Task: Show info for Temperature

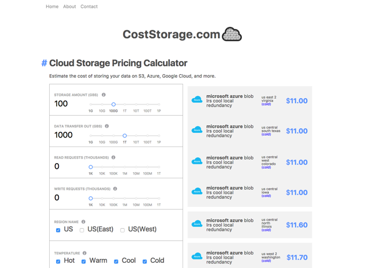Action: pos(85,253)
